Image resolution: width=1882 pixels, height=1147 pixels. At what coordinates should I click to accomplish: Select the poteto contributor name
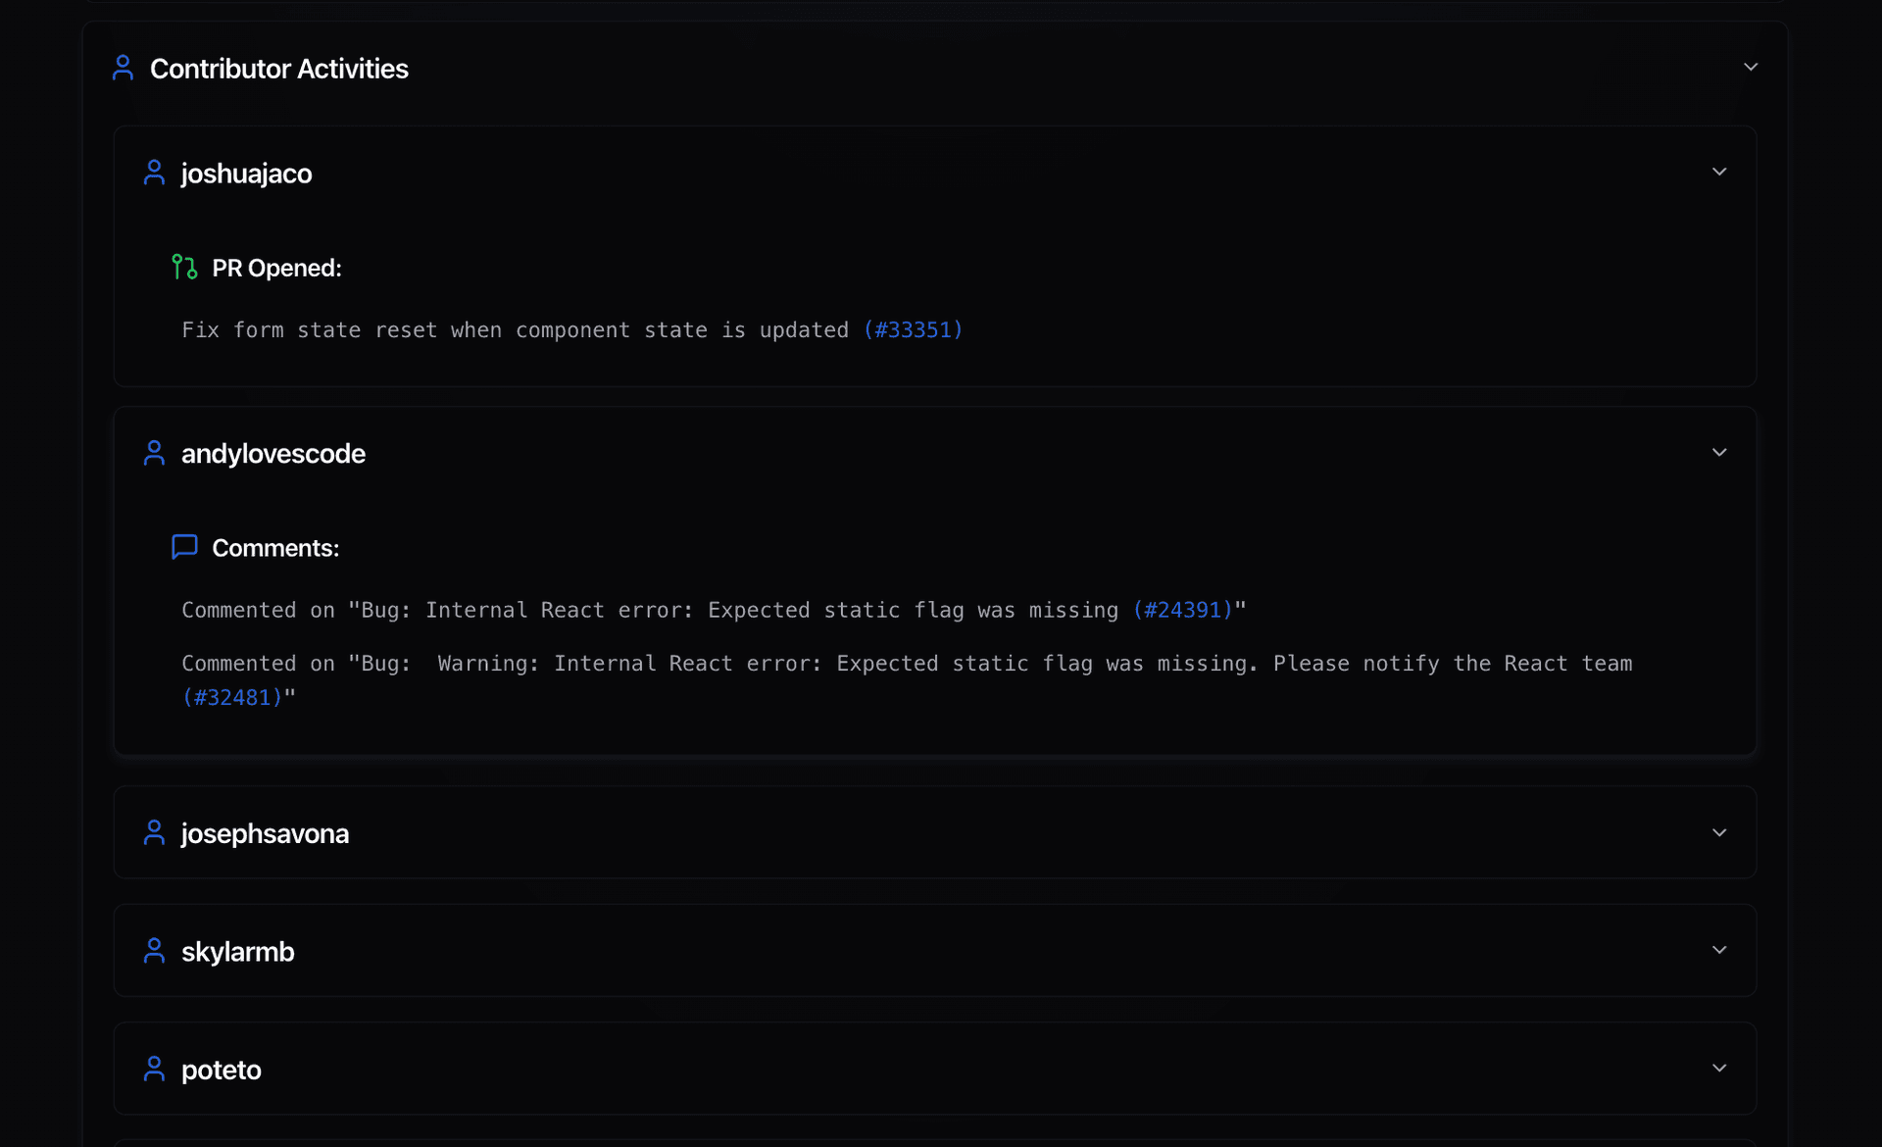click(222, 1070)
